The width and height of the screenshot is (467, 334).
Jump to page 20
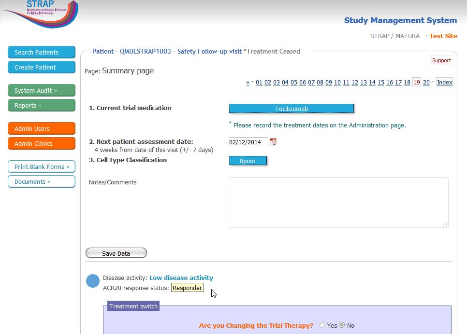[x=426, y=83]
